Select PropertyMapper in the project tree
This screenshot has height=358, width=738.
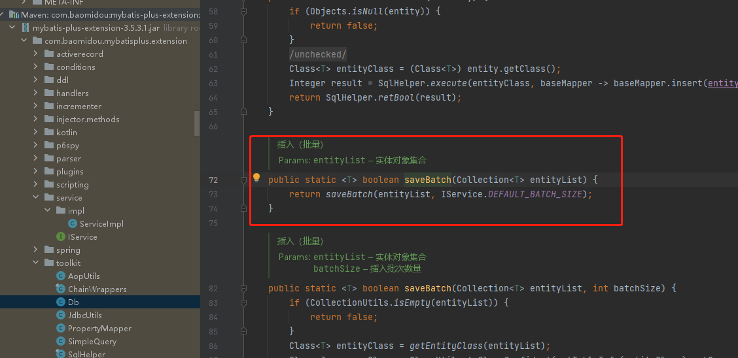click(x=99, y=328)
